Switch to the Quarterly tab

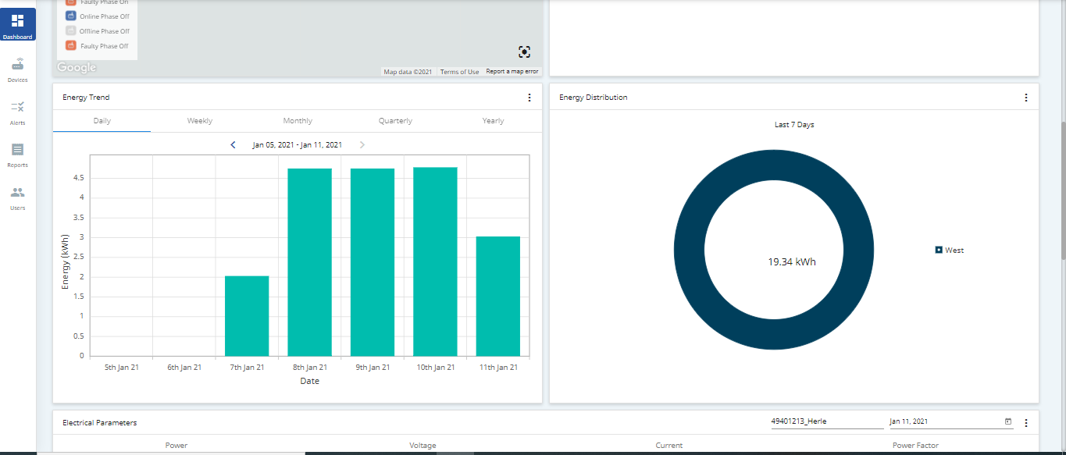[395, 121]
